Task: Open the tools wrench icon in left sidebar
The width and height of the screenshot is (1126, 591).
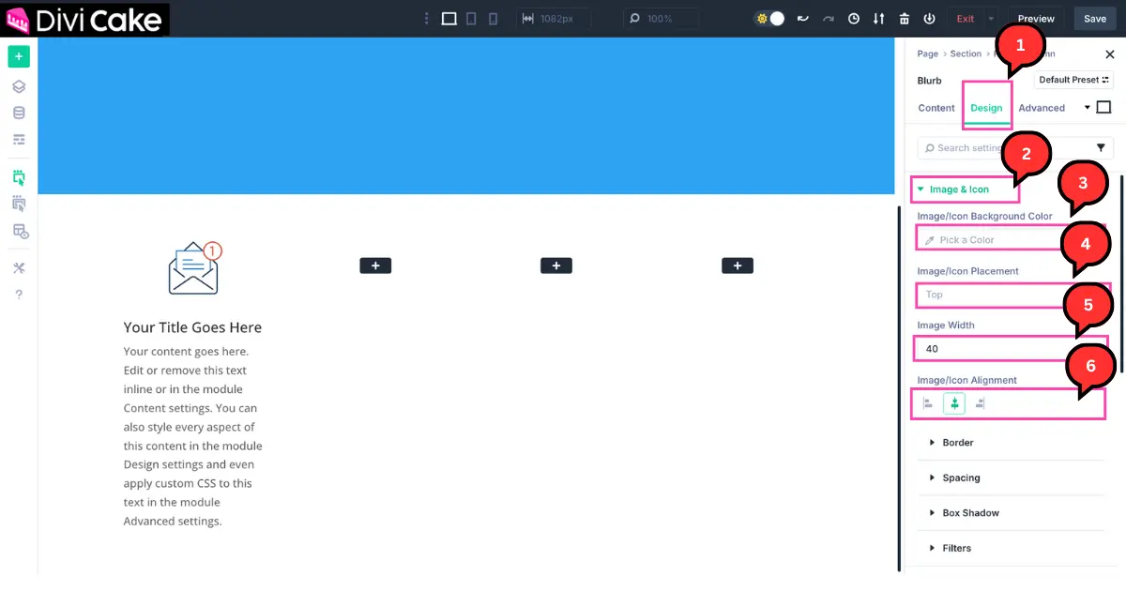Action: (19, 268)
